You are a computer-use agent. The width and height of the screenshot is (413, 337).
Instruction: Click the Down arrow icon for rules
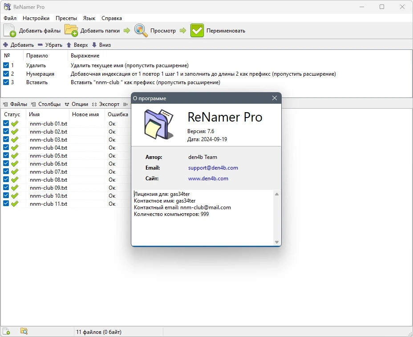[94, 45]
